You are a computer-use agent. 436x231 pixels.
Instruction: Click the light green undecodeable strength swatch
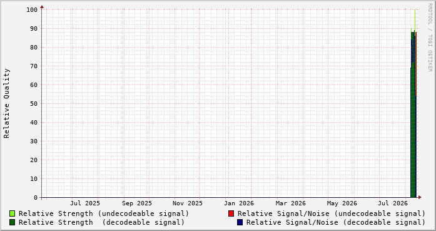pos(12,213)
